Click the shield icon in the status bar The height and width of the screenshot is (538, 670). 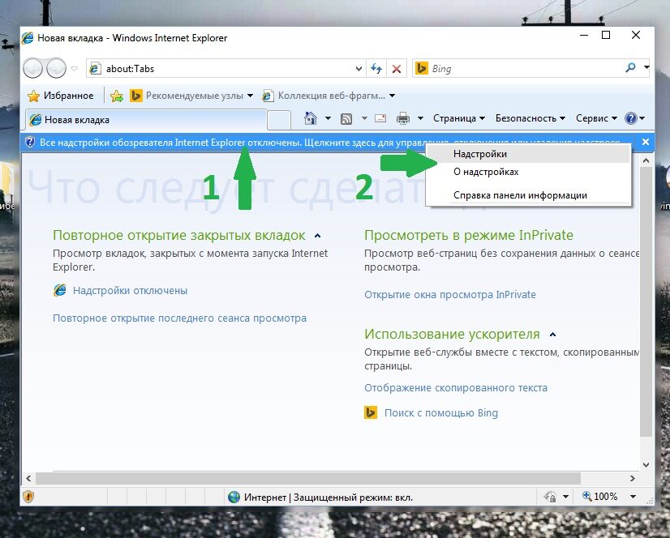pyautogui.click(x=28, y=496)
